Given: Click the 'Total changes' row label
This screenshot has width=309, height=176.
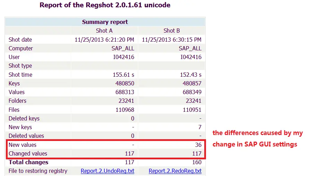Looking at the screenshot, I should click(x=28, y=162).
